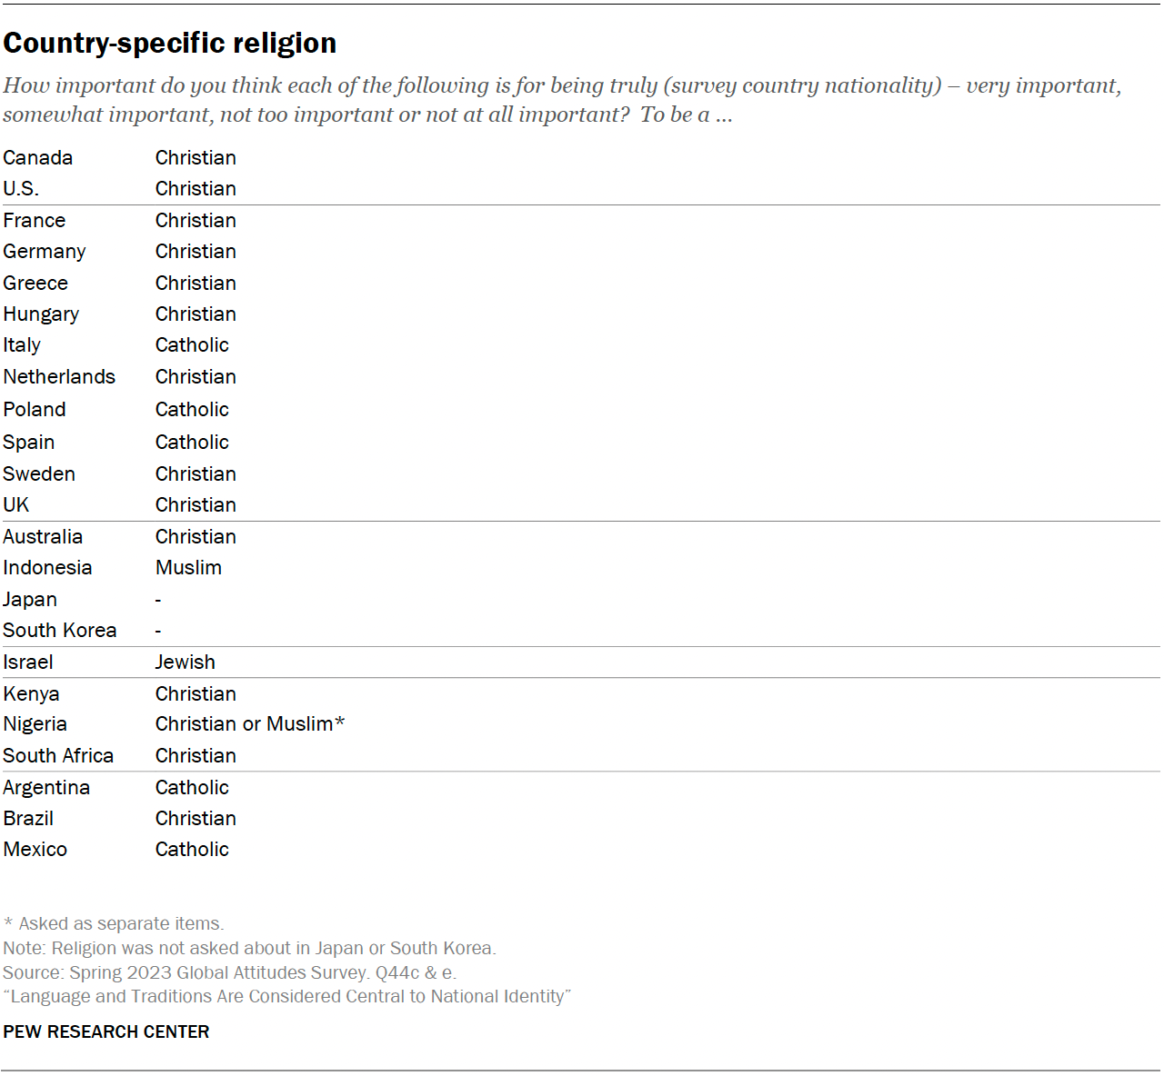Image resolution: width=1164 pixels, height=1076 pixels.
Task: Click the Brazil country label
Action: pos(28,819)
